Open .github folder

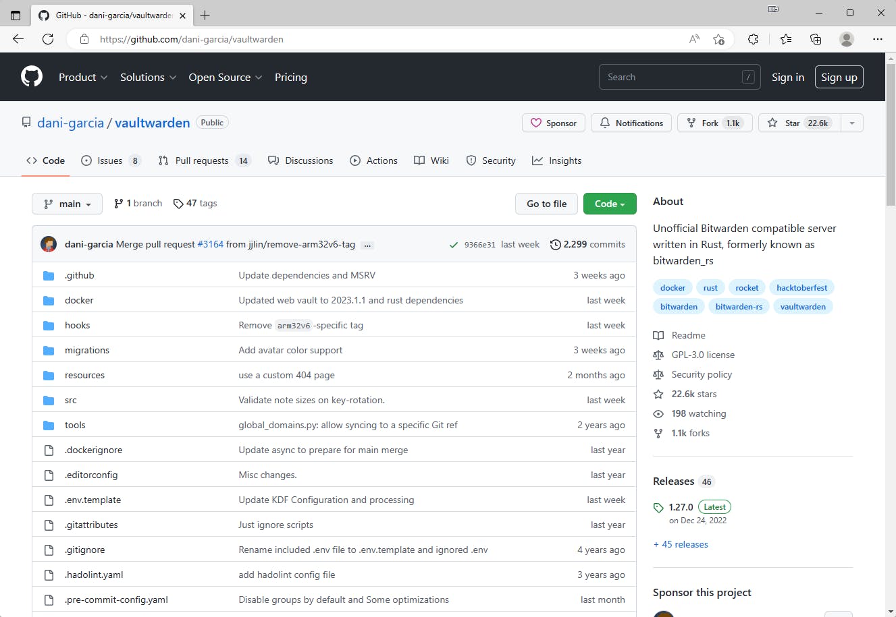click(x=80, y=275)
